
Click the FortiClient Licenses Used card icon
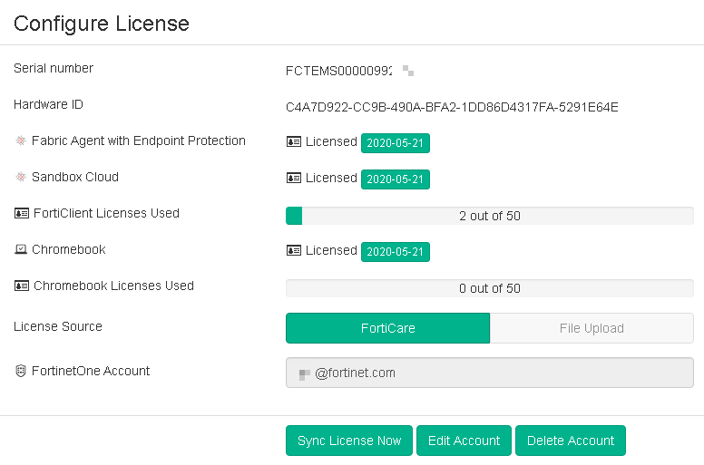coord(22,213)
